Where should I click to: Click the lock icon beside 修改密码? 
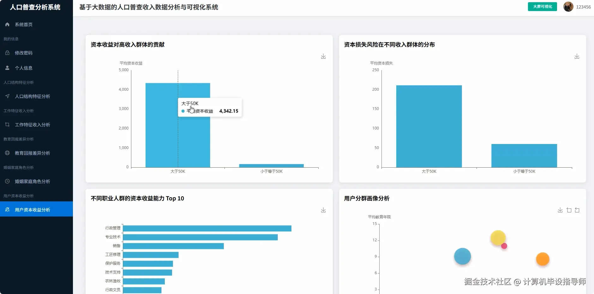[7, 53]
